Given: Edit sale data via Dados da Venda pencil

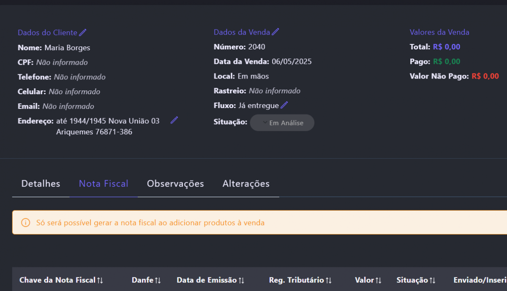Looking at the screenshot, I should 275,32.
